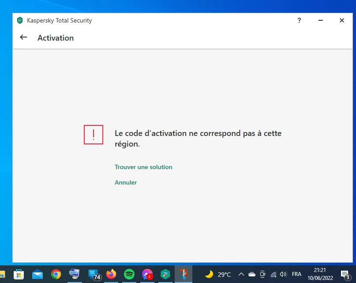Minimize the Kaspersky Total Security window
The width and height of the screenshot is (356, 283).
(x=320, y=20)
